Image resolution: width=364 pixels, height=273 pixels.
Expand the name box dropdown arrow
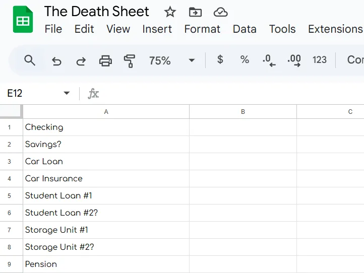[x=67, y=94]
